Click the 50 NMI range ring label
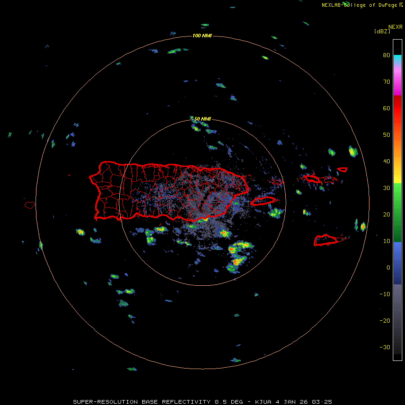Screen dimensions: 405x405 (x=202, y=119)
